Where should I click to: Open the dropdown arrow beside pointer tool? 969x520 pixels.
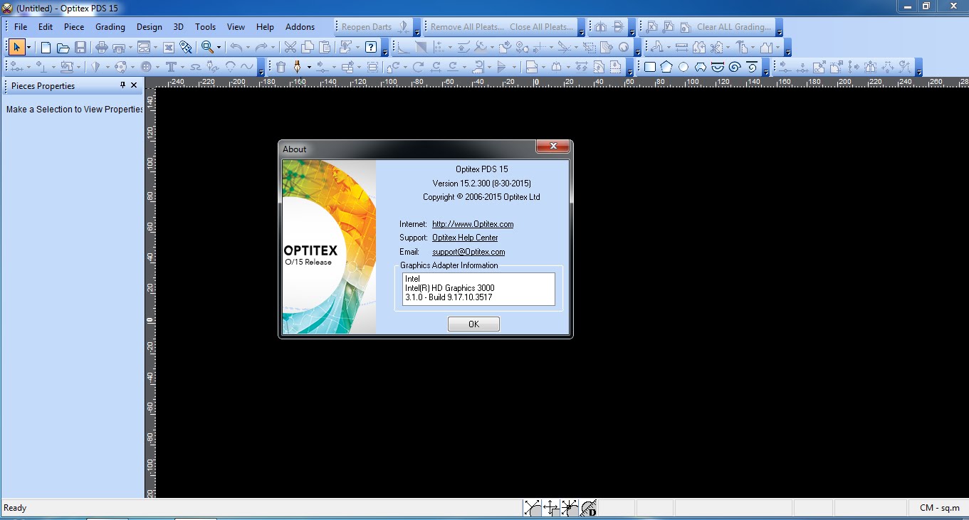tap(29, 48)
